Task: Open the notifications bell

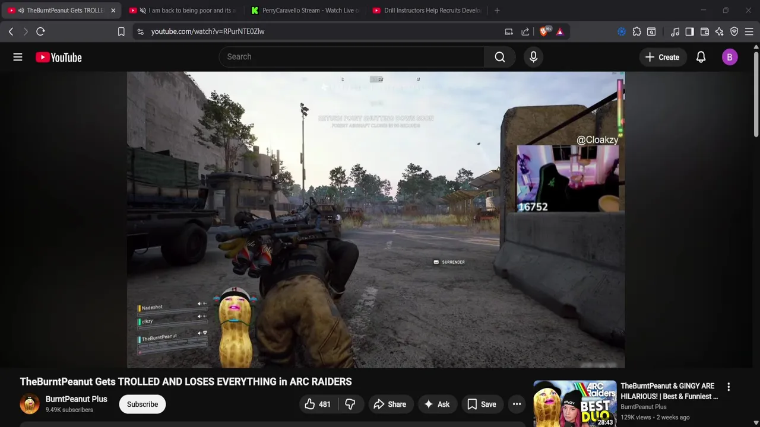Action: 701,57
